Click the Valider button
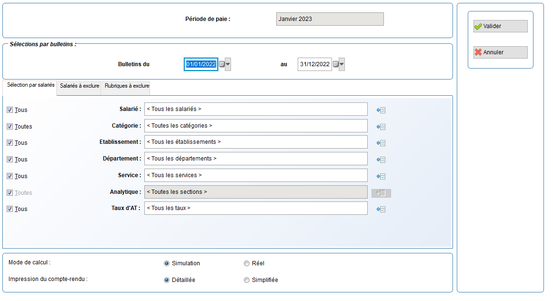This screenshot has width=553, height=301. click(x=501, y=26)
